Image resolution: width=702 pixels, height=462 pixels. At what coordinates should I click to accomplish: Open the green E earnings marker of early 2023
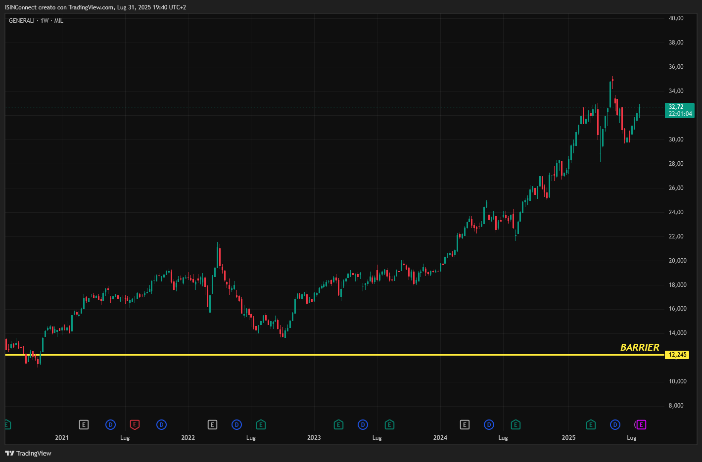coord(338,424)
